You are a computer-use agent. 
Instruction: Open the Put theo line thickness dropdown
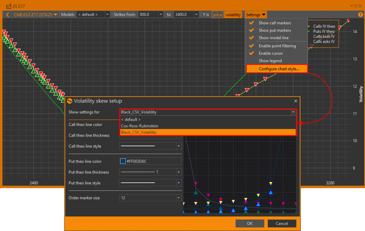[x=179, y=172]
